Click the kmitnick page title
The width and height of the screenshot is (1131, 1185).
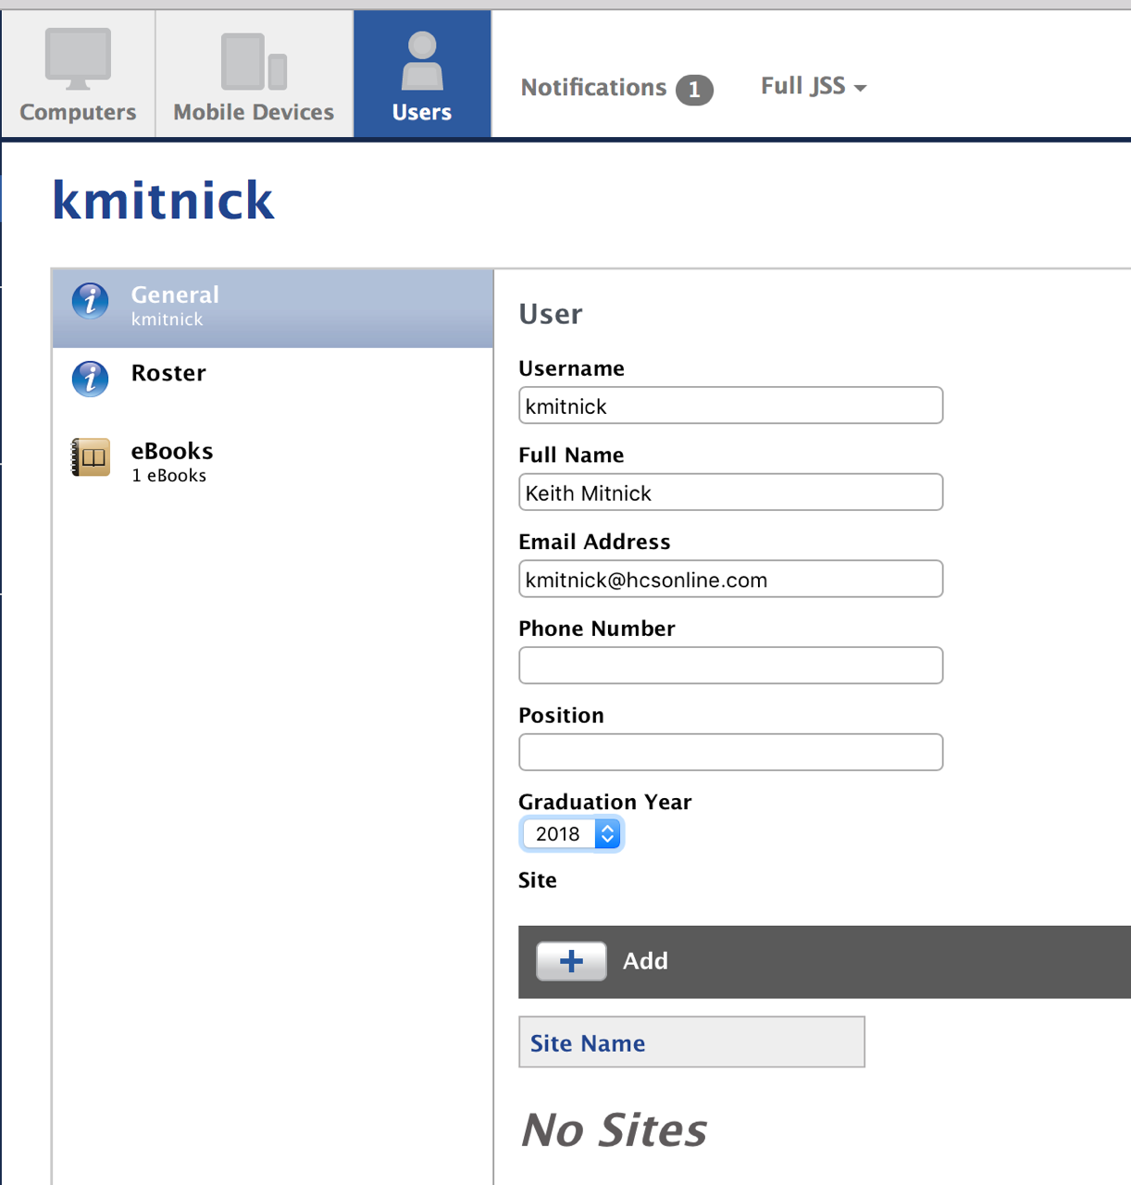point(163,200)
